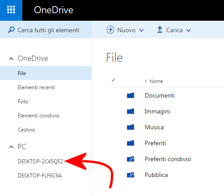Open Elementi condivisi in sidebar
This screenshot has height=196, width=224.
[38, 116]
